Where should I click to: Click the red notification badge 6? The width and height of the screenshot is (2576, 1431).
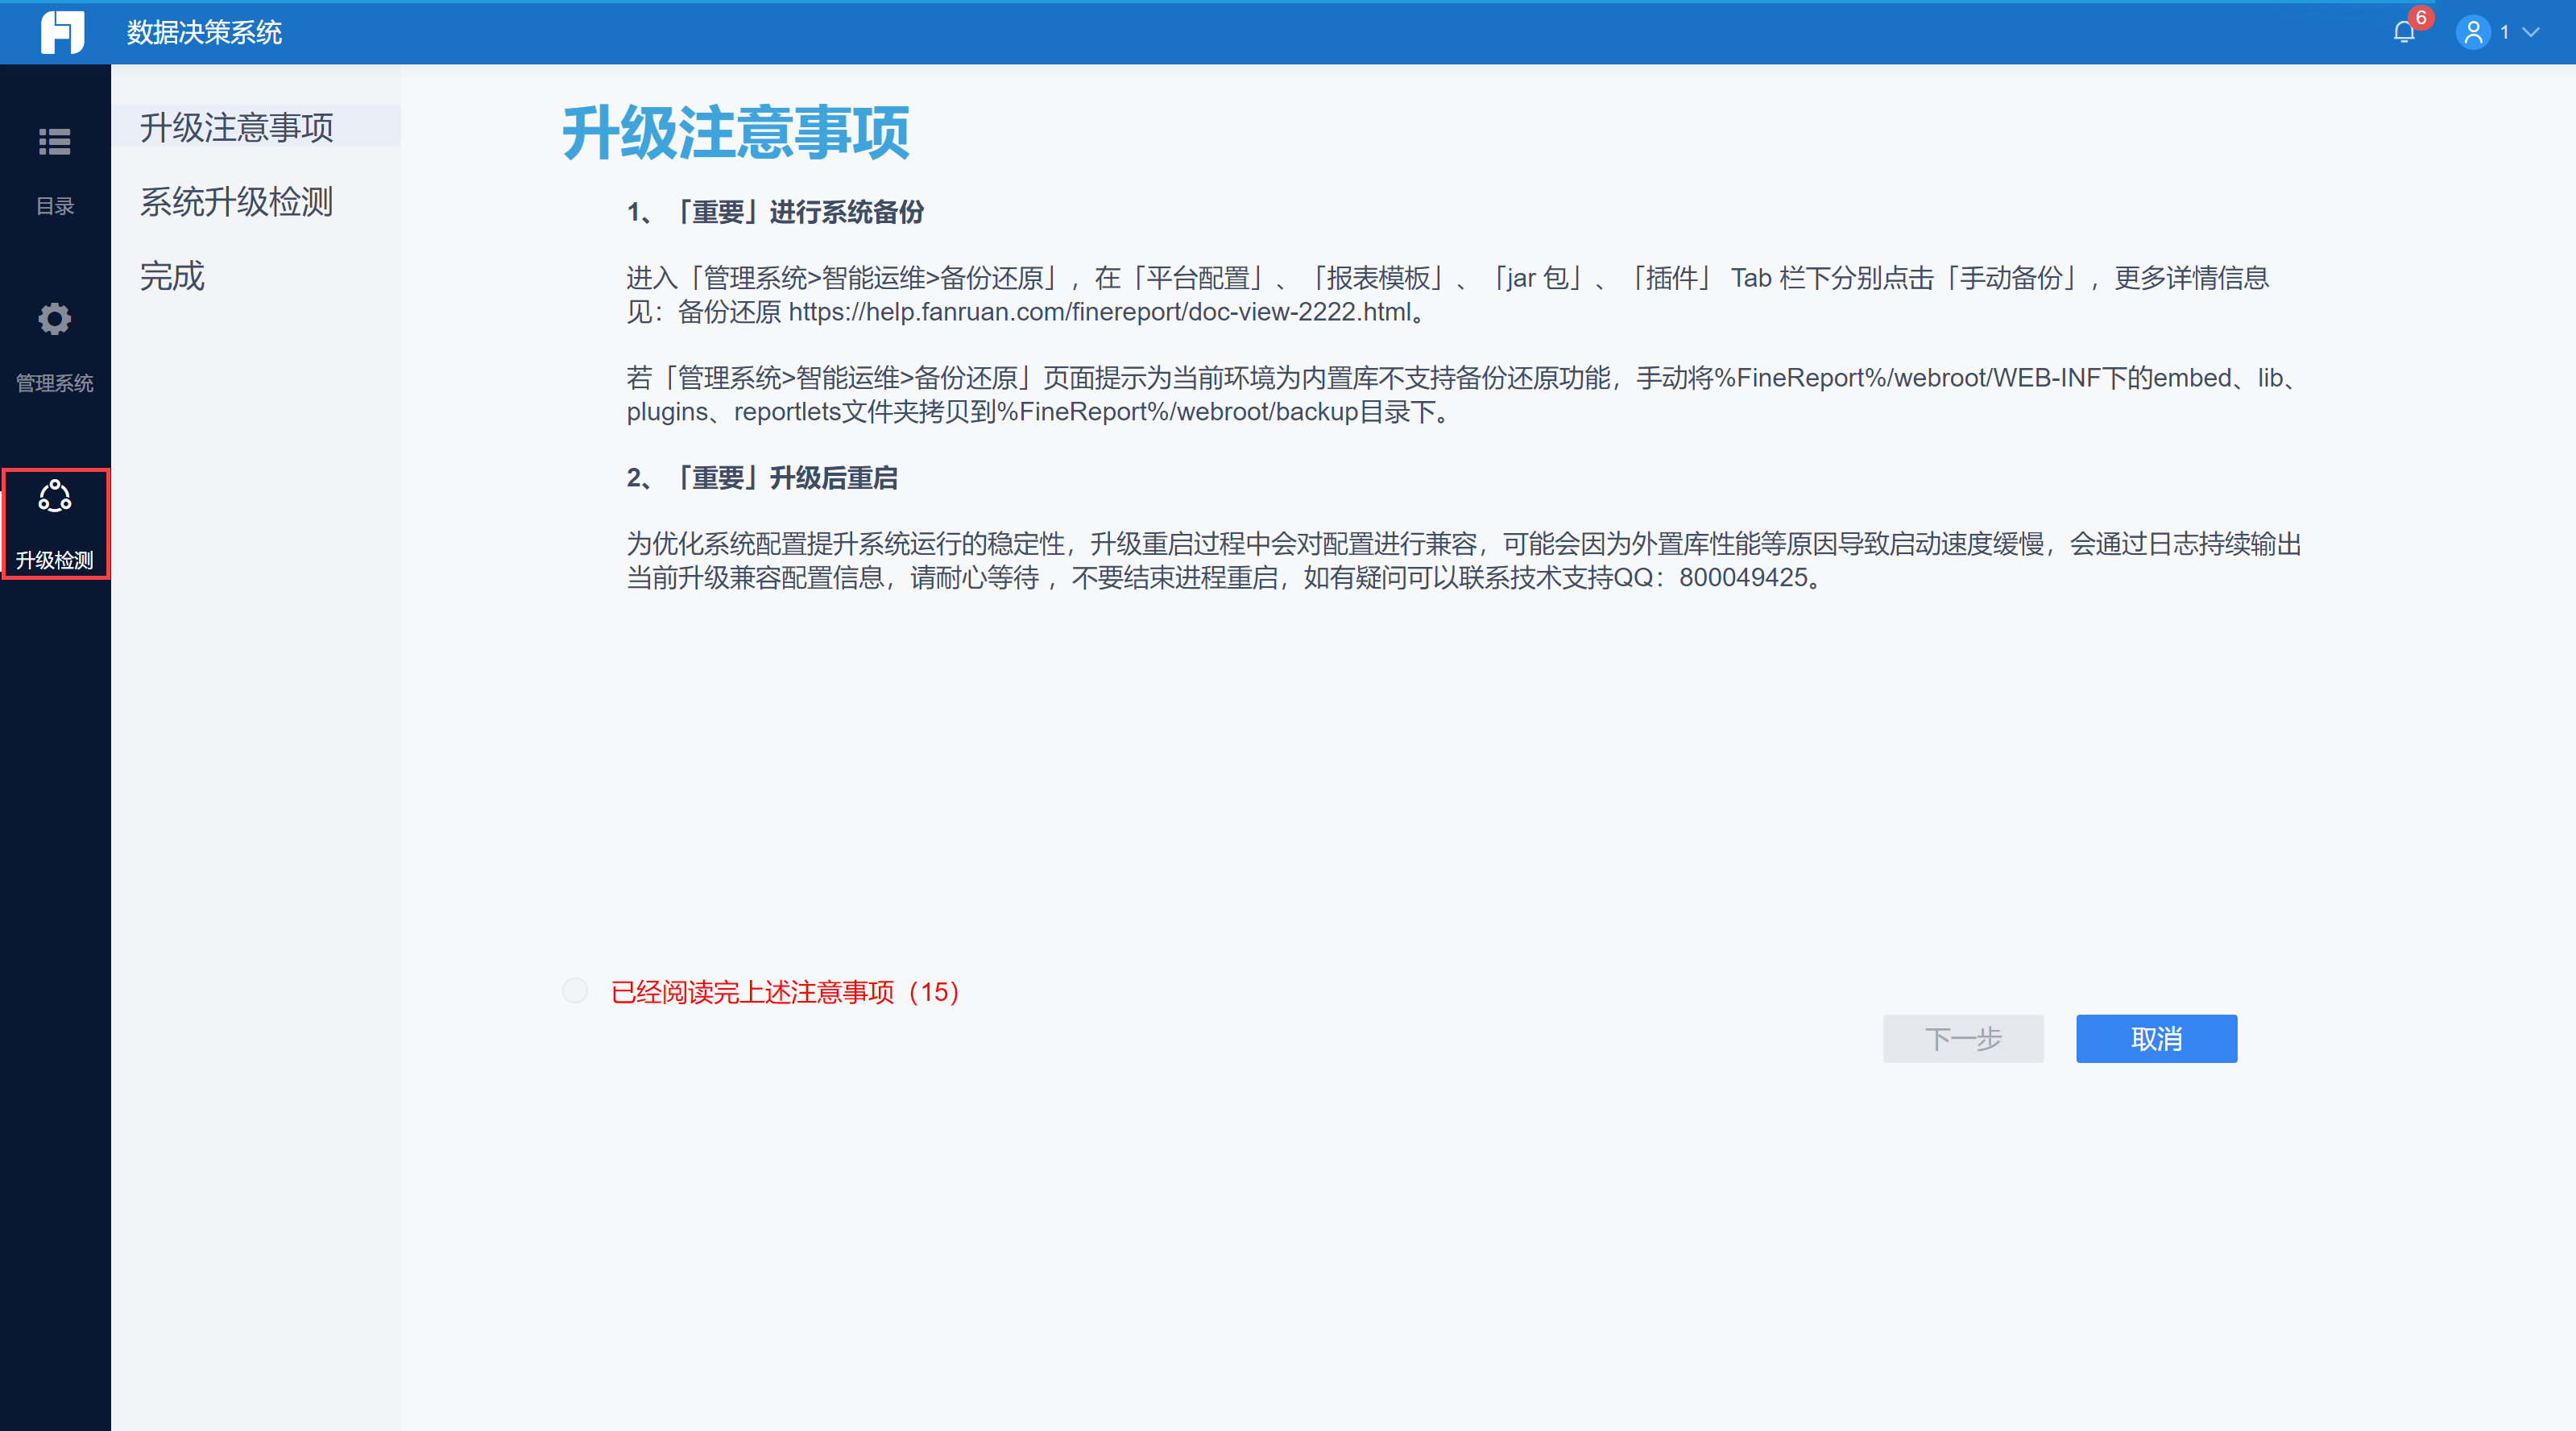click(2421, 17)
